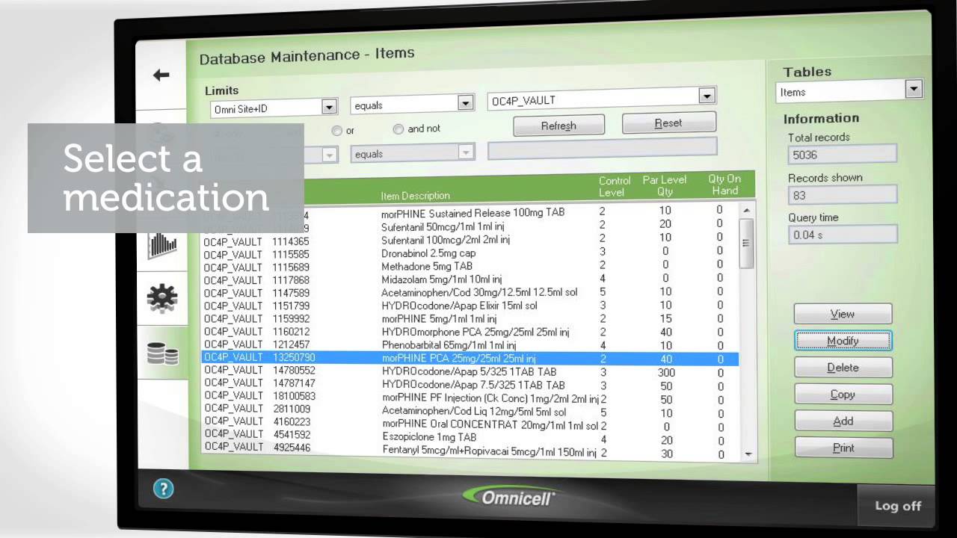Select the Eszopiclone 1mg TAB row
957x538 pixels.
point(470,439)
